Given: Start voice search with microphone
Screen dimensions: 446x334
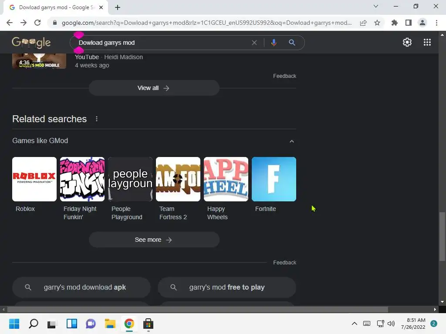Looking at the screenshot, I should (x=274, y=43).
